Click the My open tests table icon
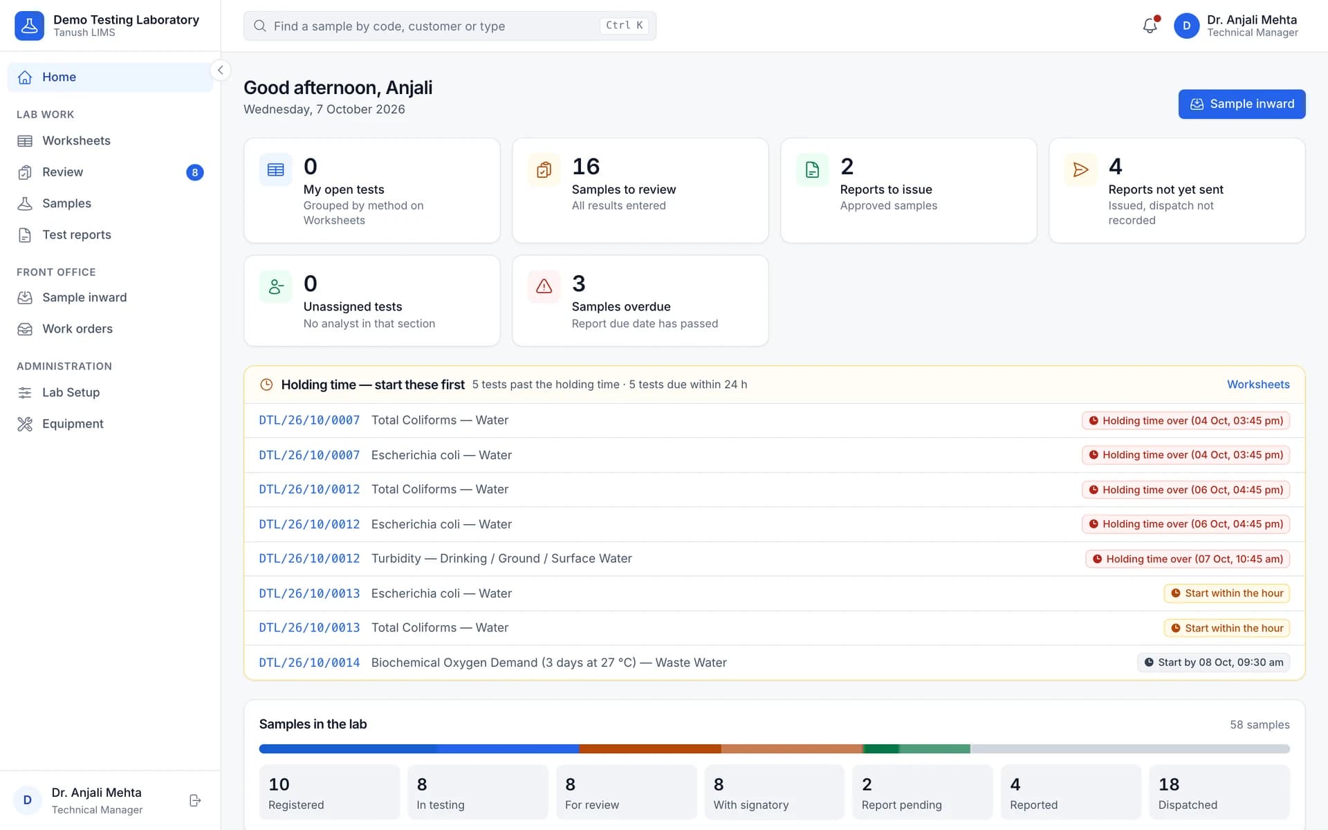 click(x=275, y=169)
